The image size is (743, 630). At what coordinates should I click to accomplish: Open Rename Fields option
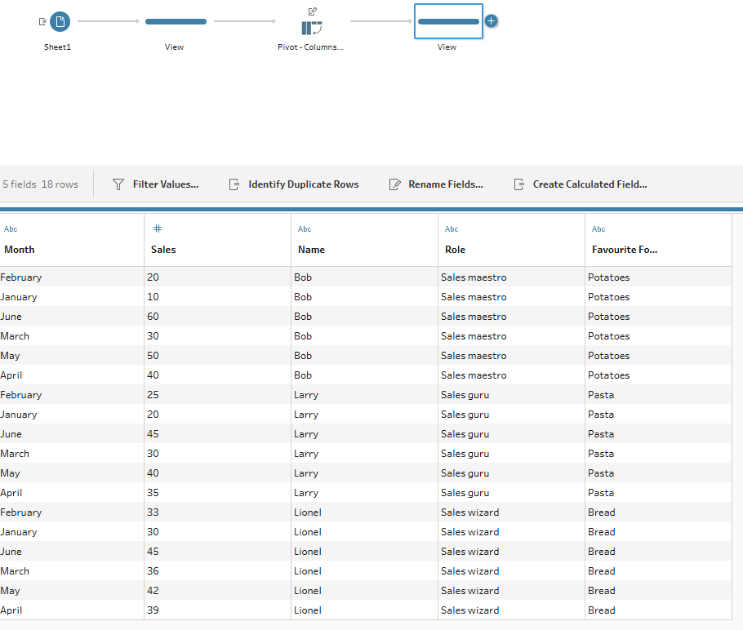pos(445,184)
